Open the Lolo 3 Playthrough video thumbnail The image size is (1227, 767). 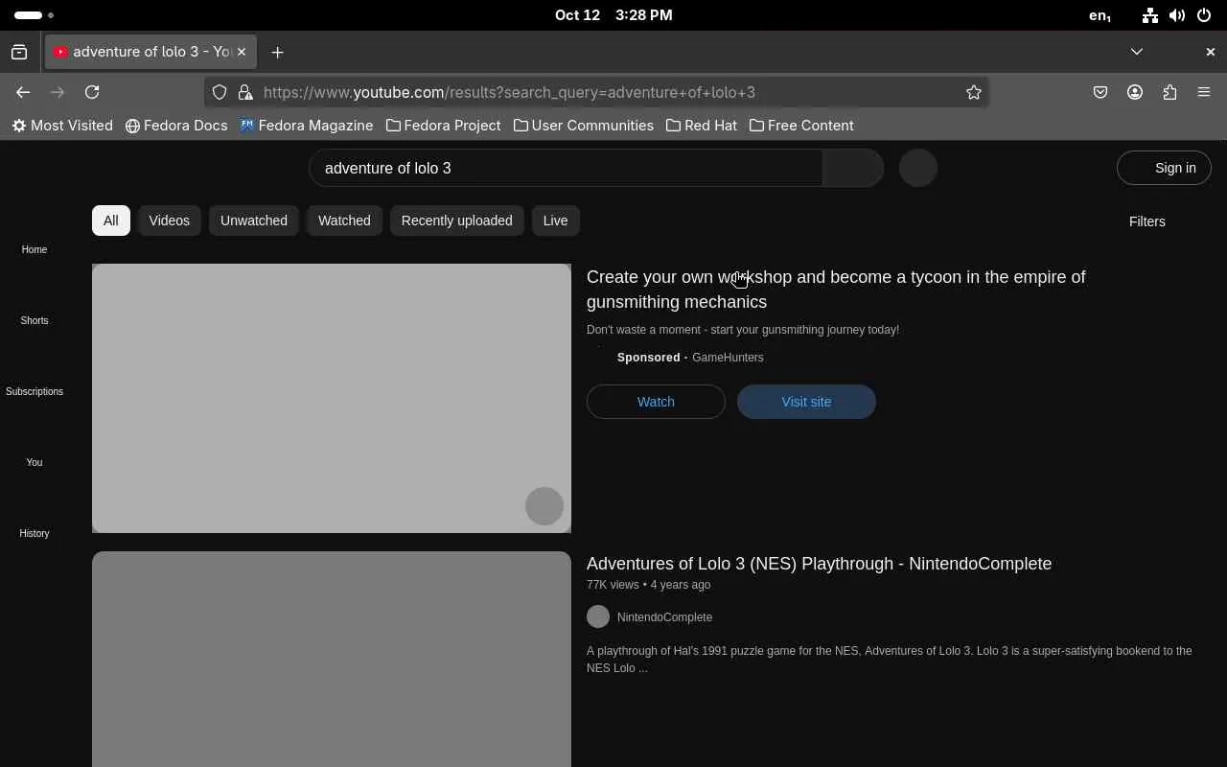(332, 660)
